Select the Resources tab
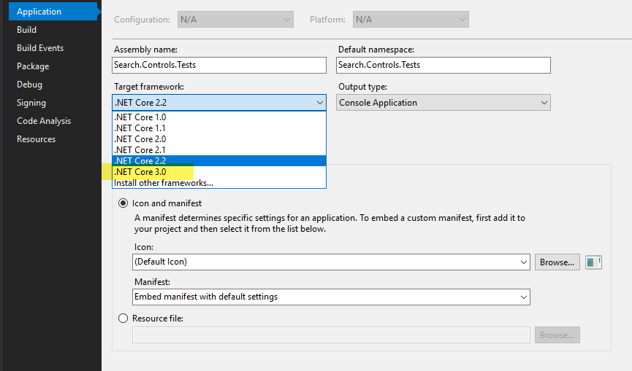Image resolution: width=632 pixels, height=371 pixels. pos(36,139)
